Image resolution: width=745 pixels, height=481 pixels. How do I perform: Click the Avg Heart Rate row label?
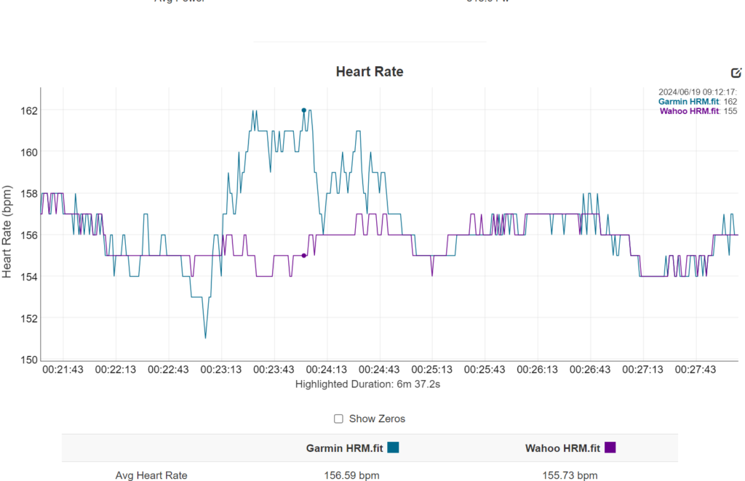[x=151, y=475]
